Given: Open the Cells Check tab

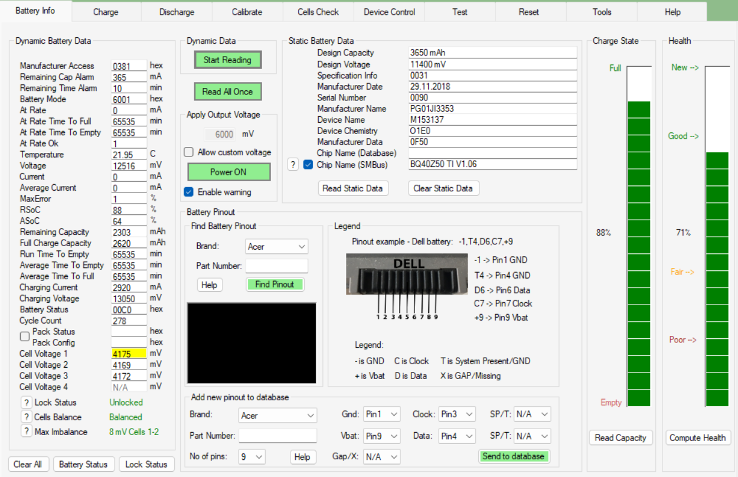Looking at the screenshot, I should tap(318, 12).
